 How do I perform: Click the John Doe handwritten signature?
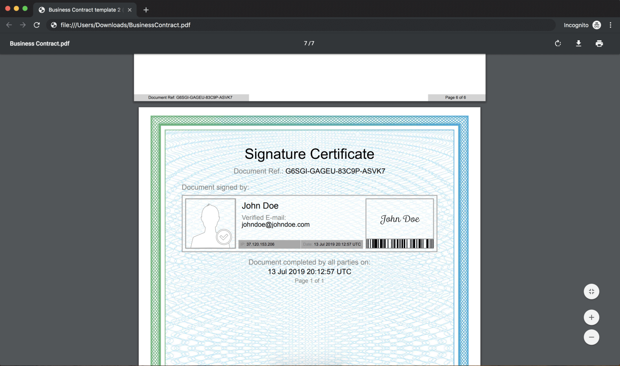pyautogui.click(x=400, y=219)
